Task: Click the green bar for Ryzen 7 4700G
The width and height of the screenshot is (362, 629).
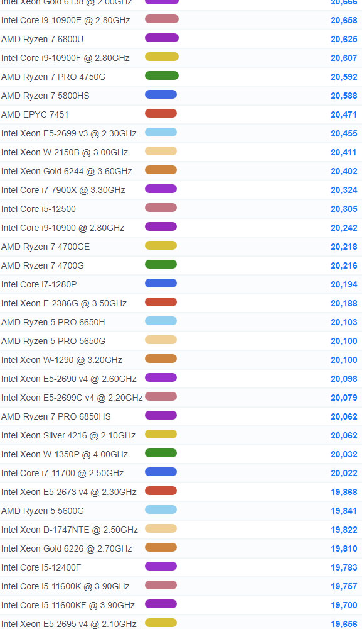Action: [x=161, y=264]
